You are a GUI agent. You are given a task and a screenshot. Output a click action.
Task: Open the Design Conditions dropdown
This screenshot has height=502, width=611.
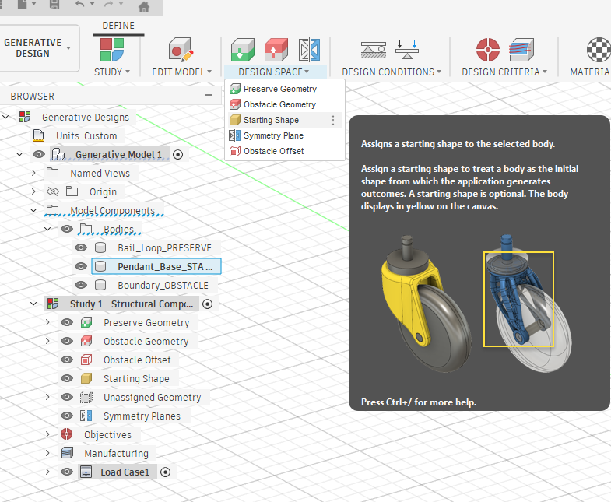392,72
